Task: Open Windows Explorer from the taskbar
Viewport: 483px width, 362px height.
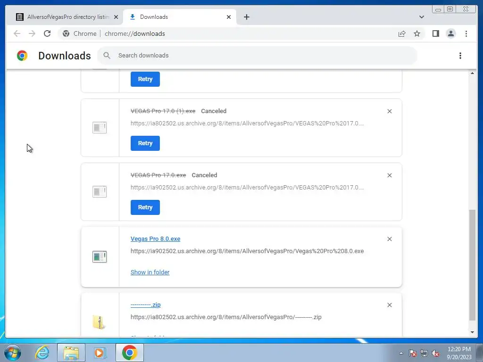Action: (71, 353)
